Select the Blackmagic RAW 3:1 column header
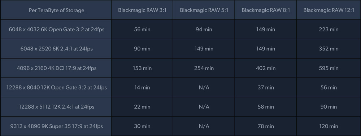The height and width of the screenshot is (136, 361). tap(142, 10)
